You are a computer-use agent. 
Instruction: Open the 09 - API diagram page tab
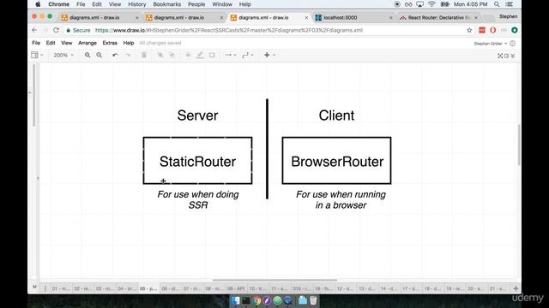point(236,288)
